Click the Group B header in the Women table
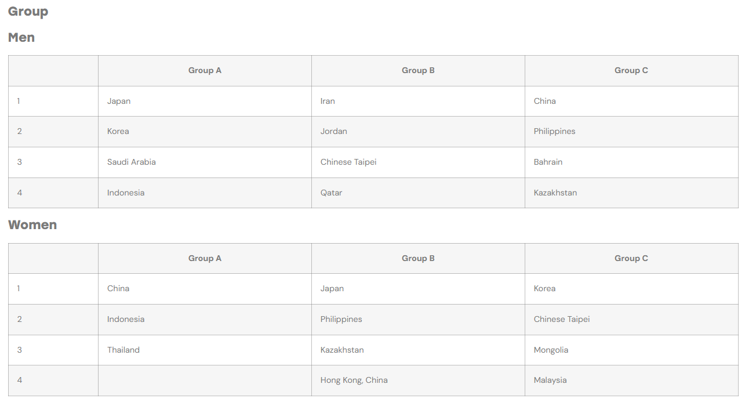 [418, 258]
